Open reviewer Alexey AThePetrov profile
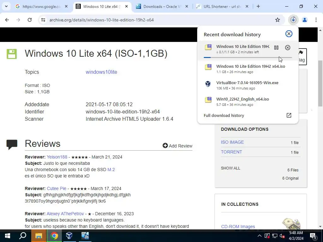The height and width of the screenshot is (242, 323). pos(65,214)
